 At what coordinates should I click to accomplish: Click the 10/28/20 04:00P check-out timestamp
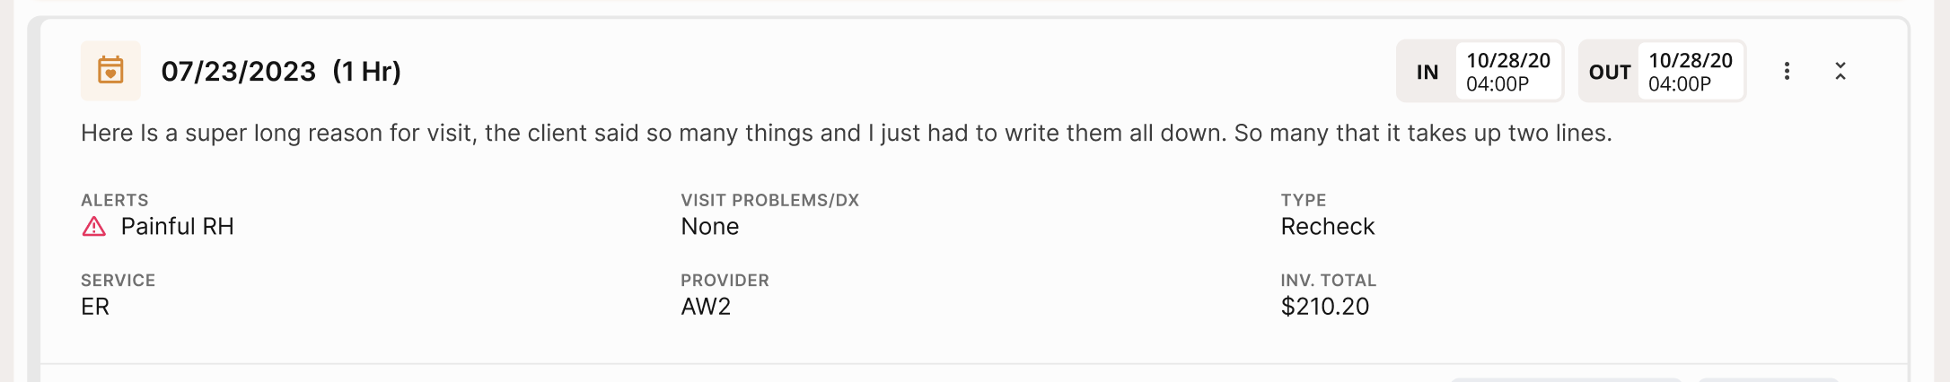pos(1690,72)
